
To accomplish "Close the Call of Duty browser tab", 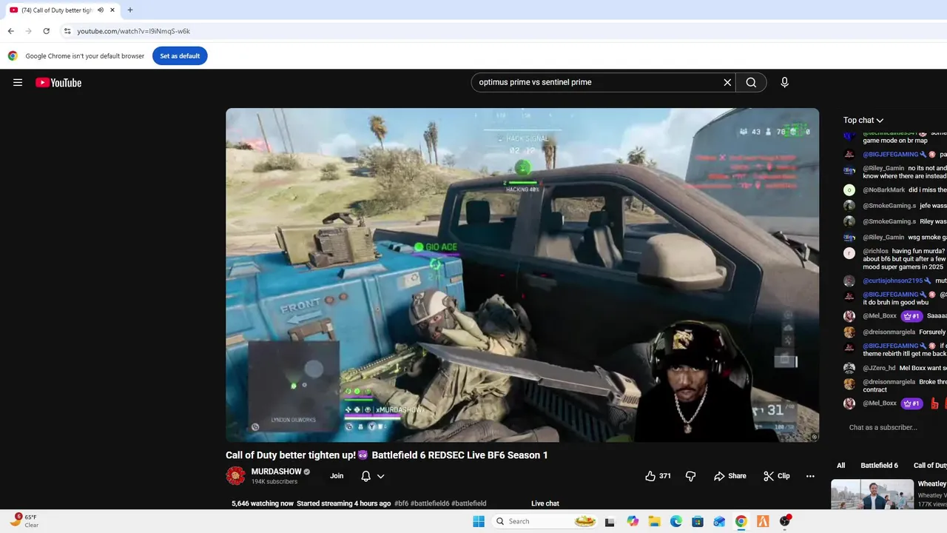I will point(113,10).
